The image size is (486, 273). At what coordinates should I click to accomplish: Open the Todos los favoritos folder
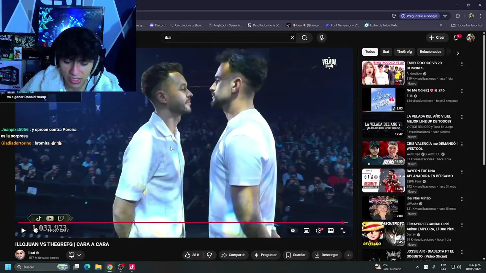pos(467,25)
